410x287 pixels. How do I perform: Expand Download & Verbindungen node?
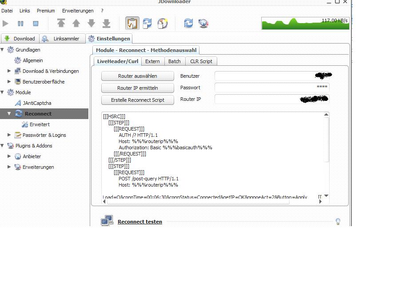[x=9, y=71]
